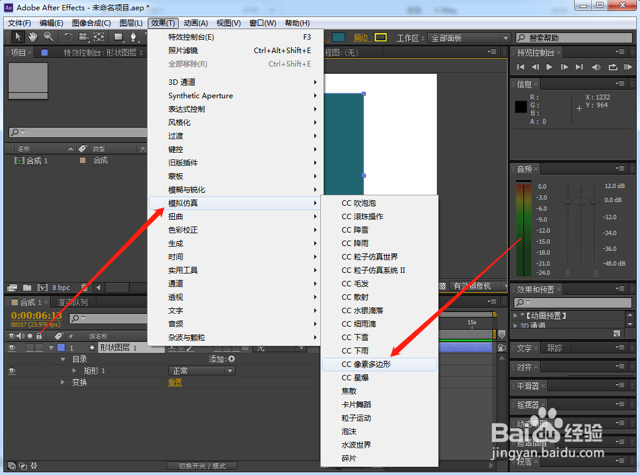
Task: Expand the 矩形 1 group
Action: (x=74, y=371)
